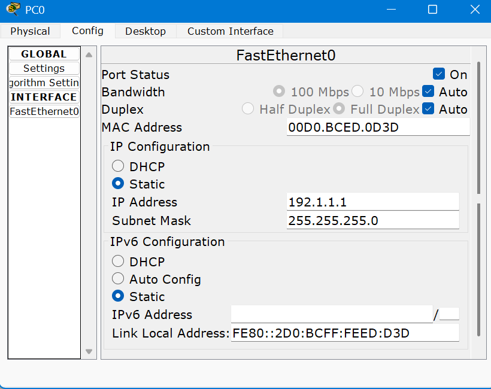Uncheck the Port Status On checkbox
Viewport: 491px width, 389px height.
[439, 74]
